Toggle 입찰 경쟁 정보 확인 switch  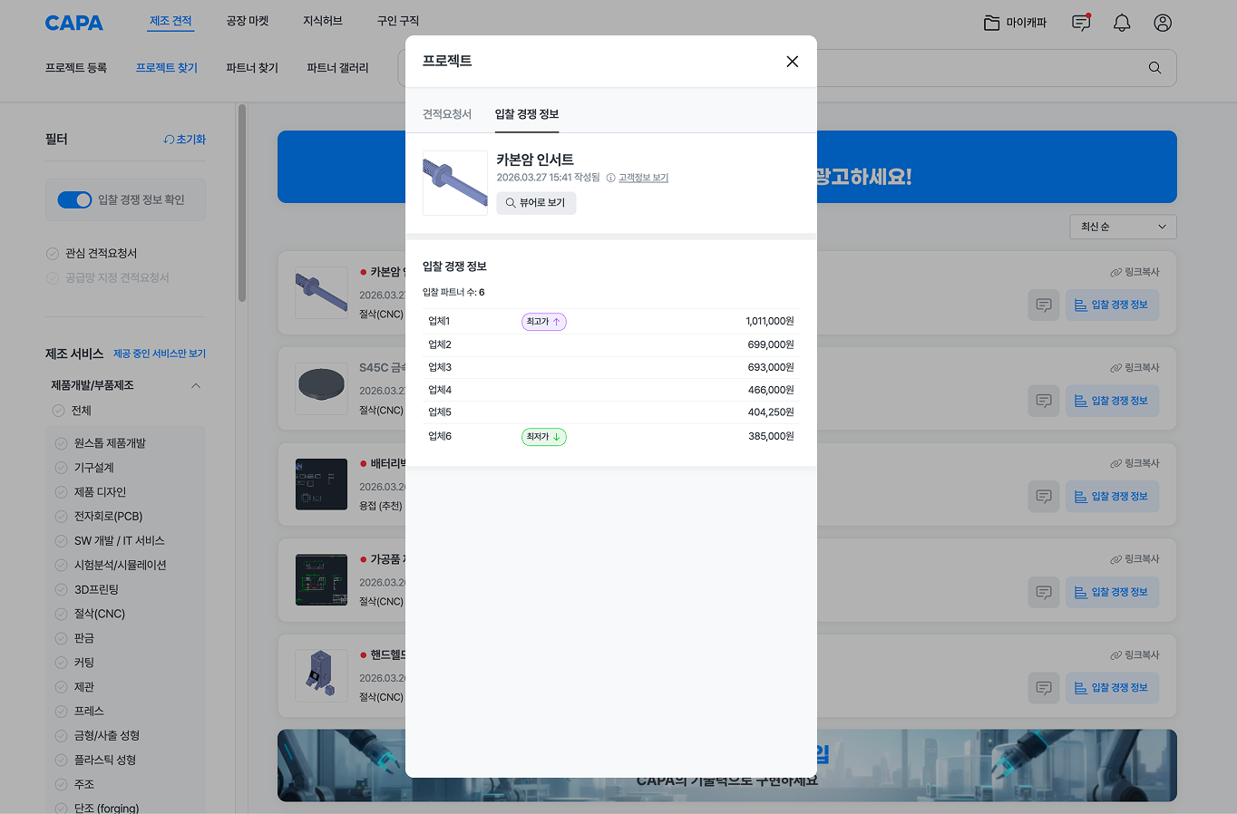tap(74, 199)
